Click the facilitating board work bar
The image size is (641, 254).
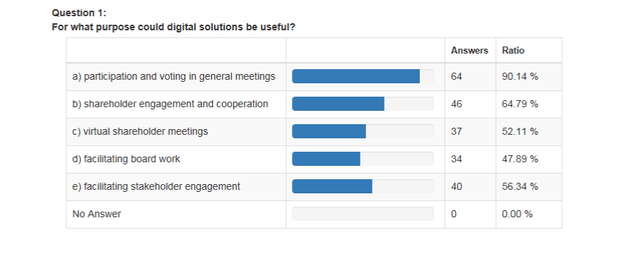point(363,159)
